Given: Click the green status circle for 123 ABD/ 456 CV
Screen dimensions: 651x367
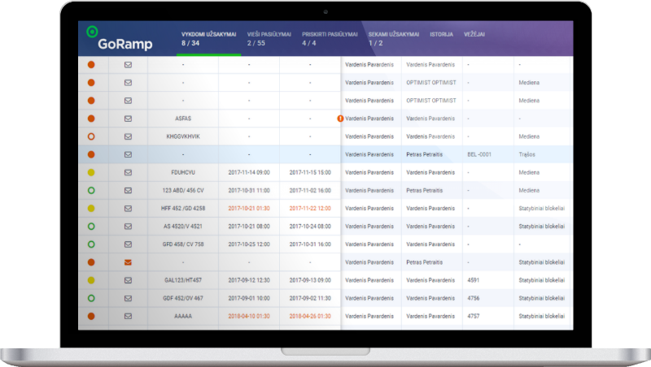Looking at the screenshot, I should tap(91, 191).
